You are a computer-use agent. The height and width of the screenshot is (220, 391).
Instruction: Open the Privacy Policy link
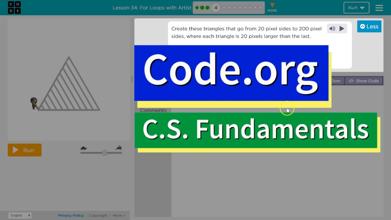(x=71, y=215)
